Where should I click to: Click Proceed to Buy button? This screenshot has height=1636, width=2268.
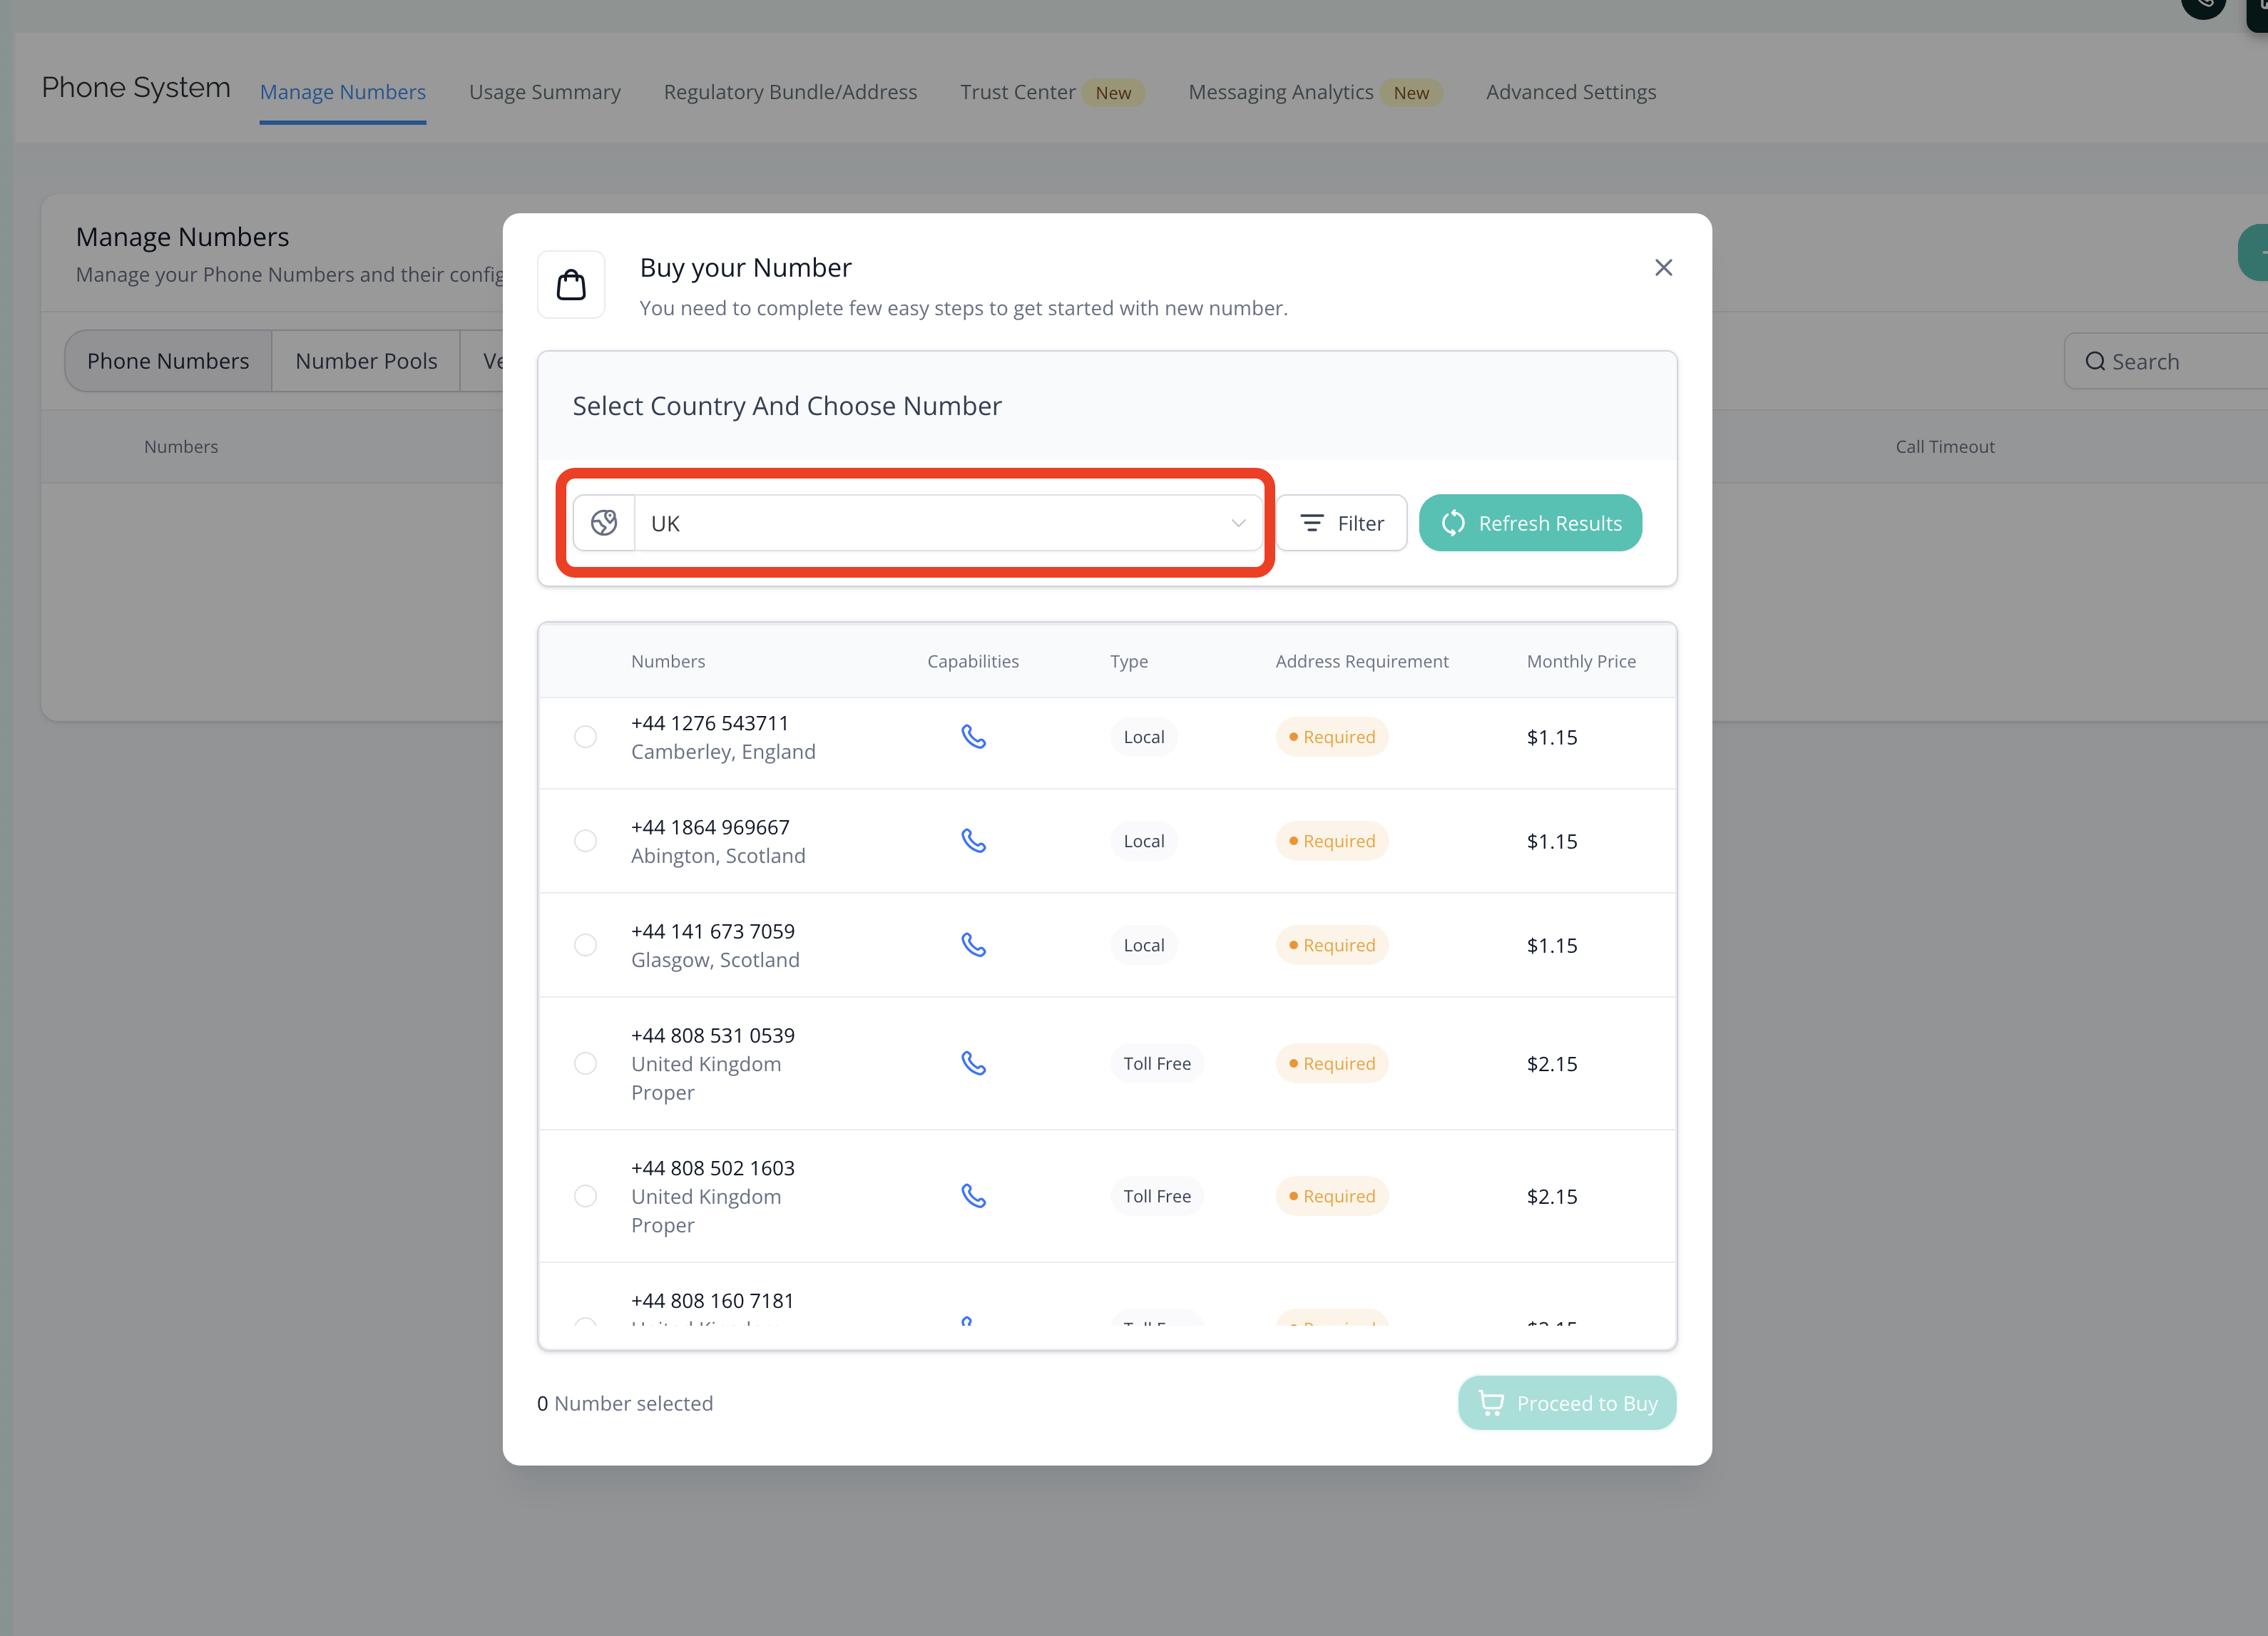(x=1567, y=1403)
